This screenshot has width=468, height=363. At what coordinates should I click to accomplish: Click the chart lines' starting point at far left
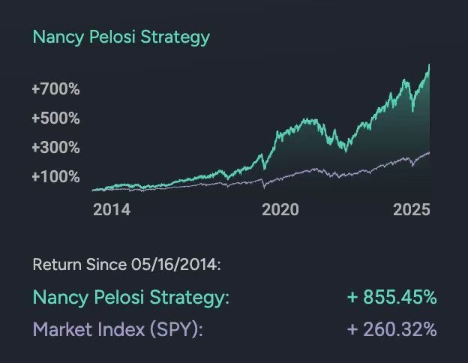pyautogui.click(x=93, y=190)
